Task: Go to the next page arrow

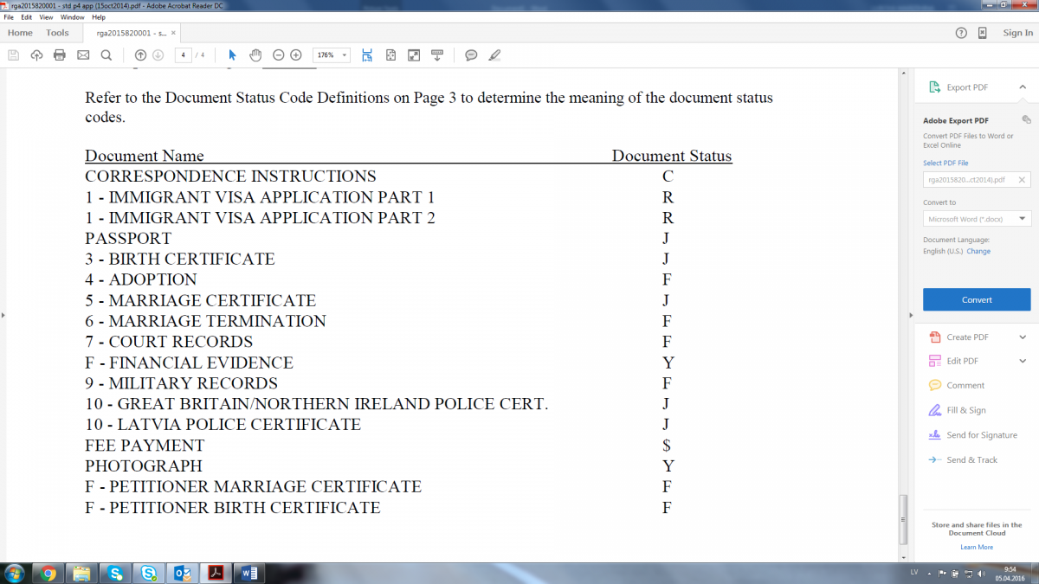Action: point(158,55)
